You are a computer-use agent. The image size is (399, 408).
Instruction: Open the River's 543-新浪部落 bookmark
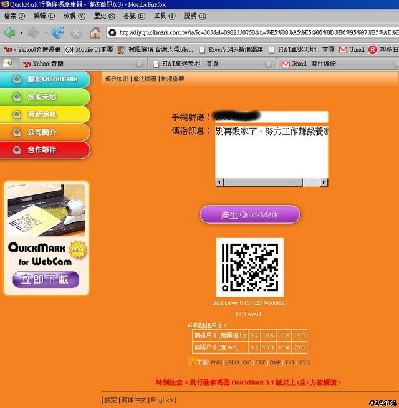[x=231, y=49]
